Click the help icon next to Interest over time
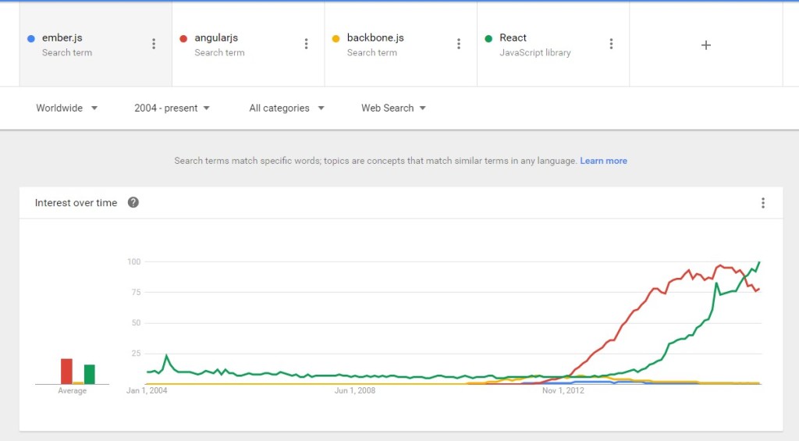This screenshot has height=441, width=799. [133, 202]
